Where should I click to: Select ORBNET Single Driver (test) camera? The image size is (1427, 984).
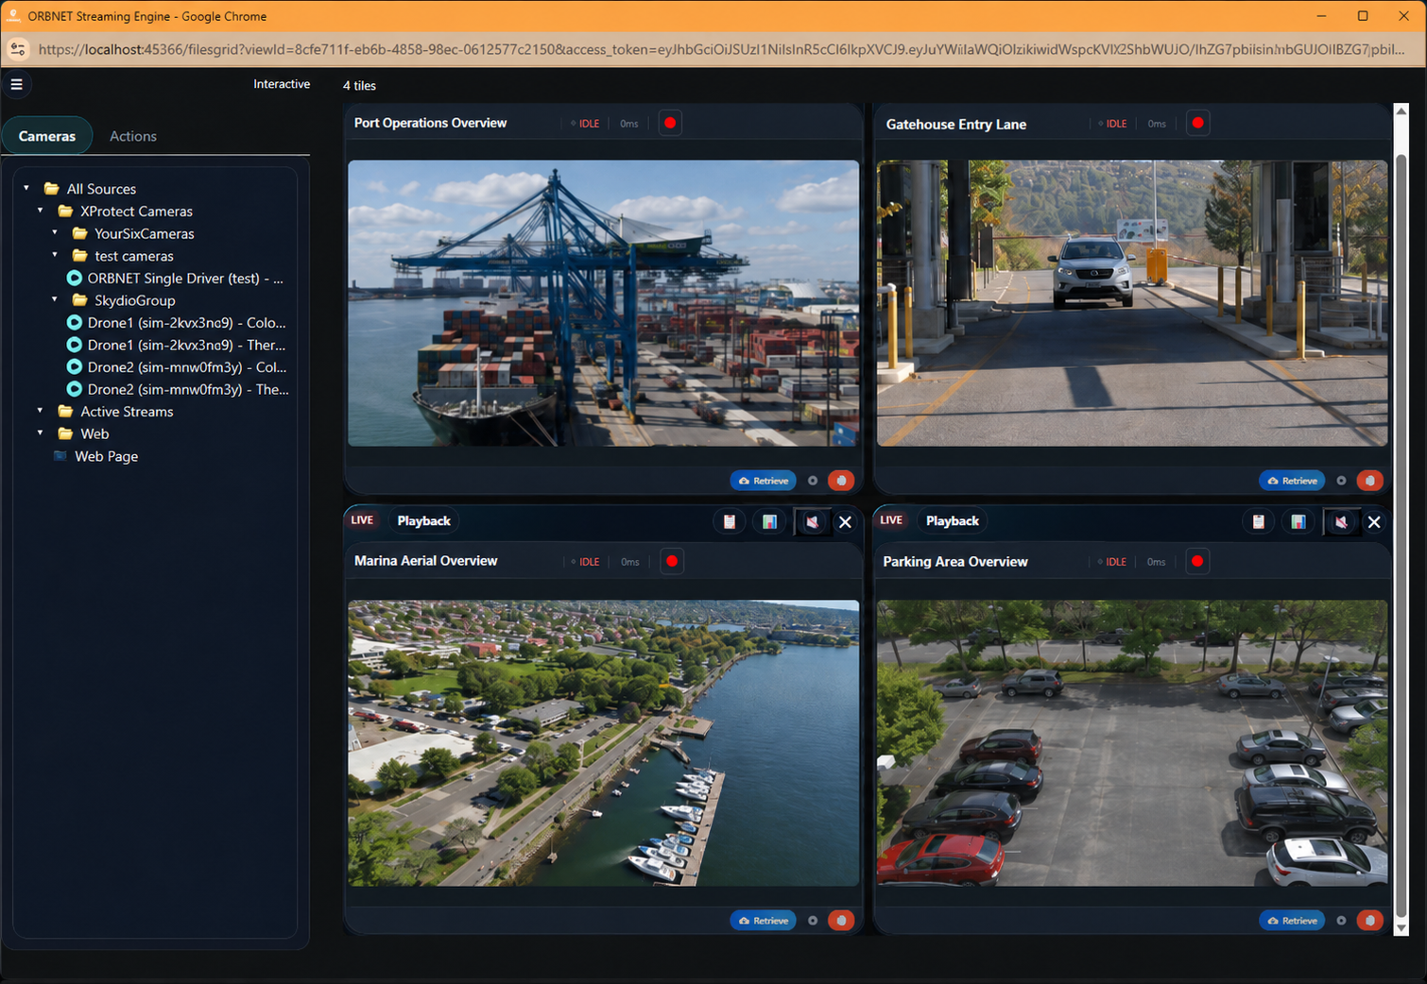tap(175, 278)
